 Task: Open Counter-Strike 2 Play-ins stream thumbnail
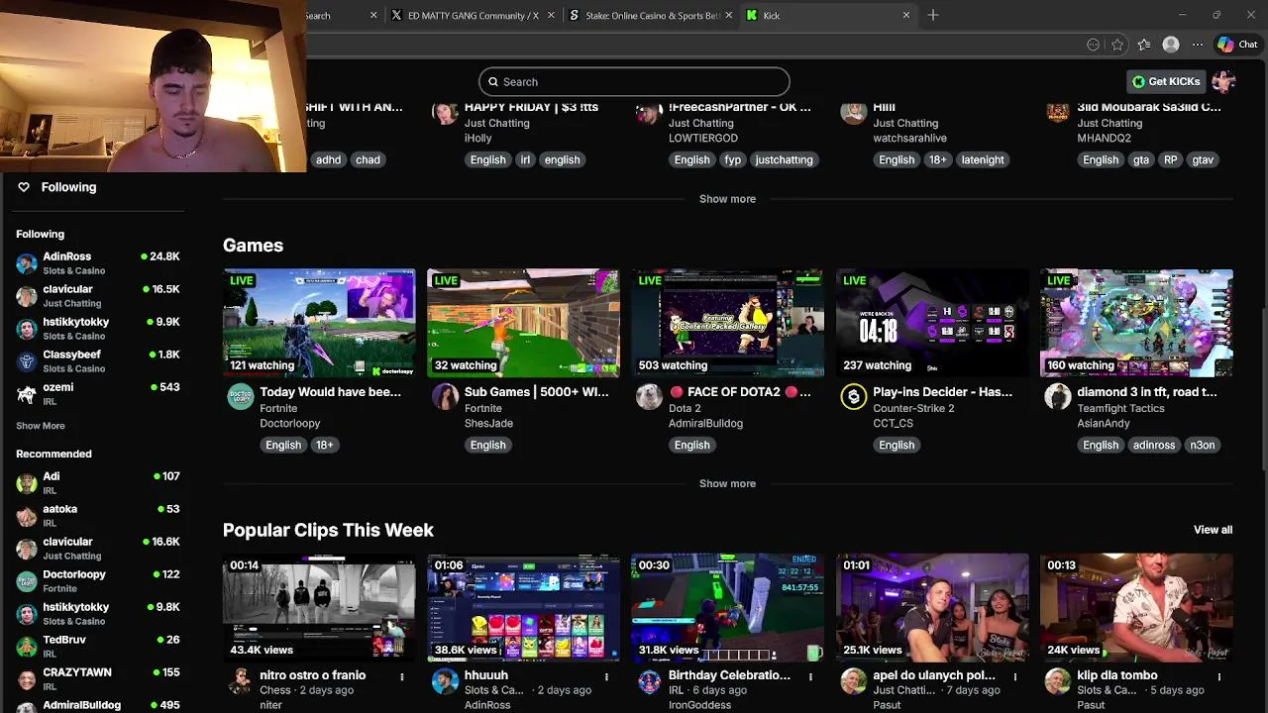coord(932,323)
